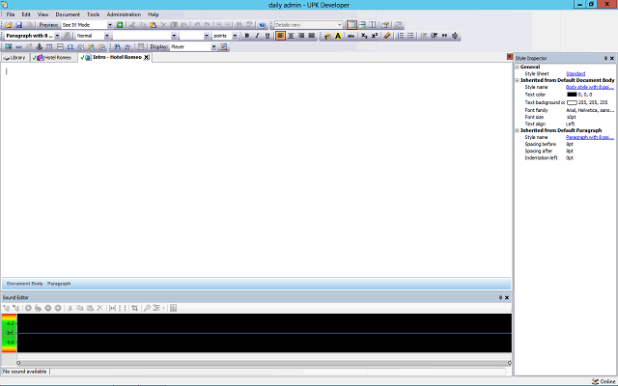Open the See It! Mode preview dropdown
Screen dimensions: 618x386
point(110,25)
